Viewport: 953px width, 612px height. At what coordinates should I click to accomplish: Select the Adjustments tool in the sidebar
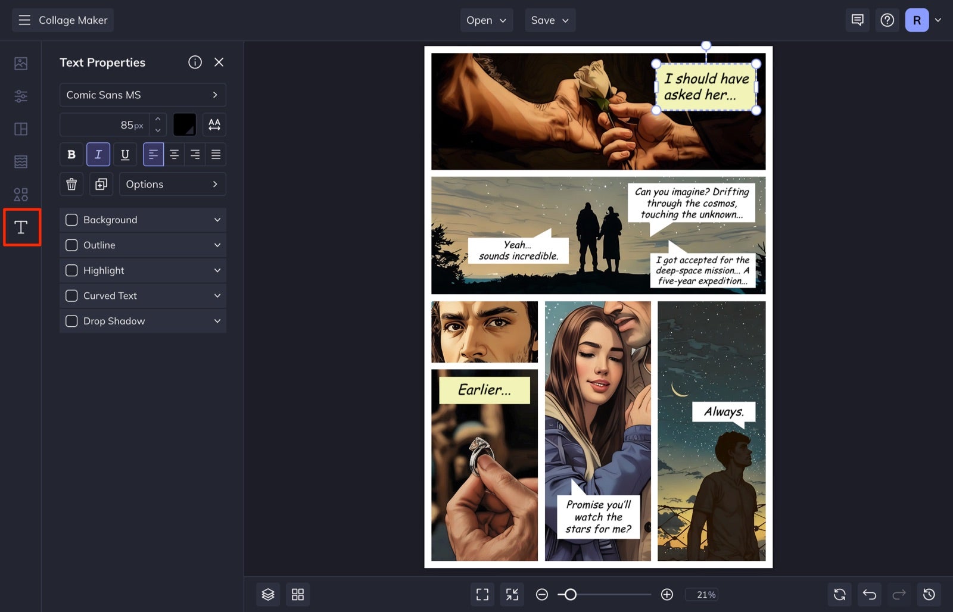pyautogui.click(x=21, y=96)
